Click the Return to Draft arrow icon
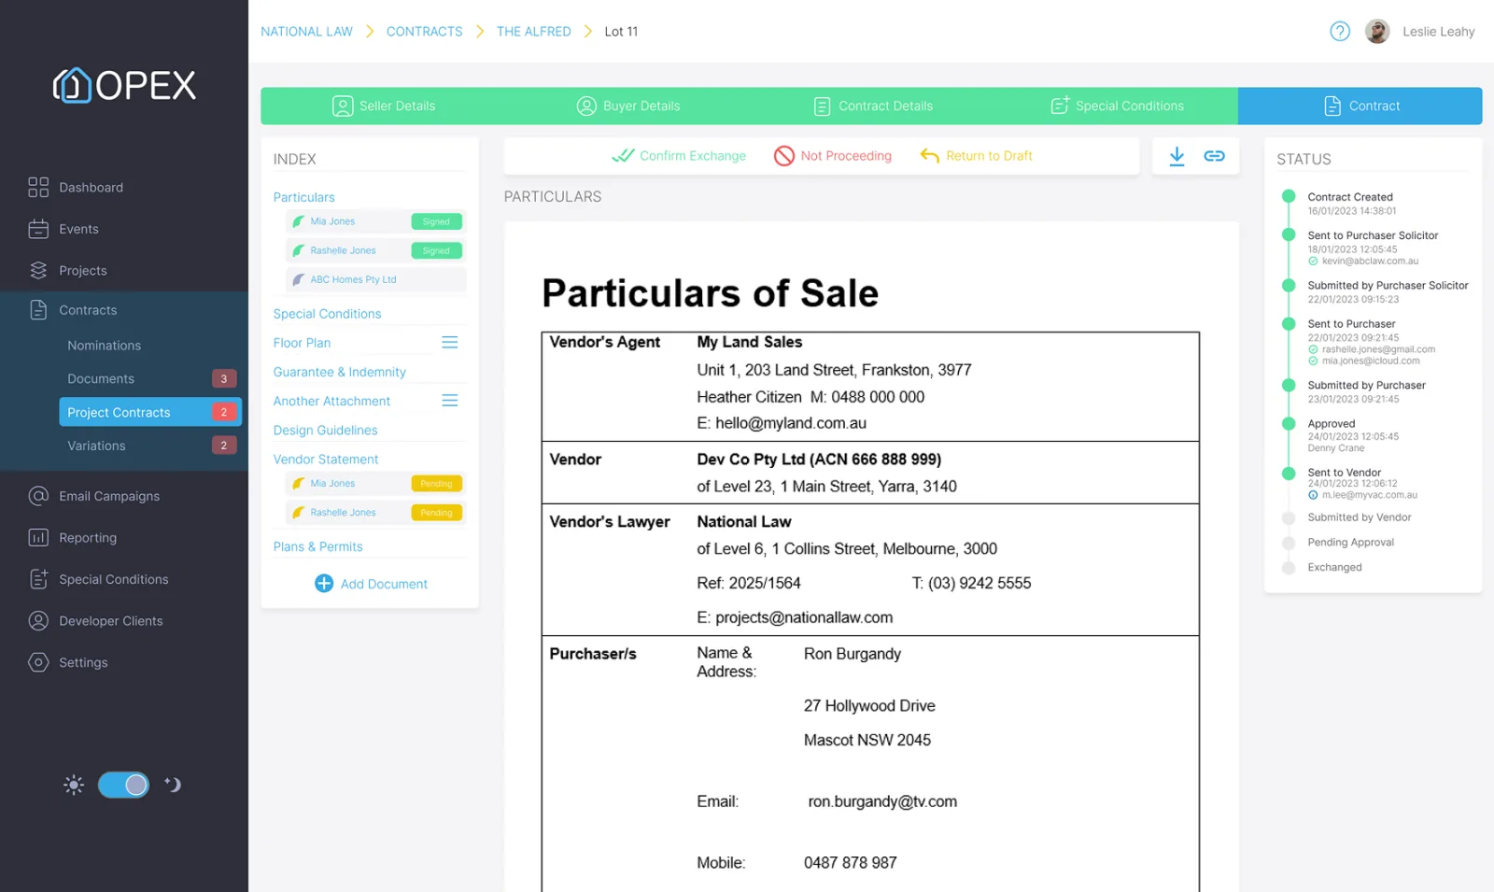The image size is (1494, 892). pyautogui.click(x=929, y=155)
